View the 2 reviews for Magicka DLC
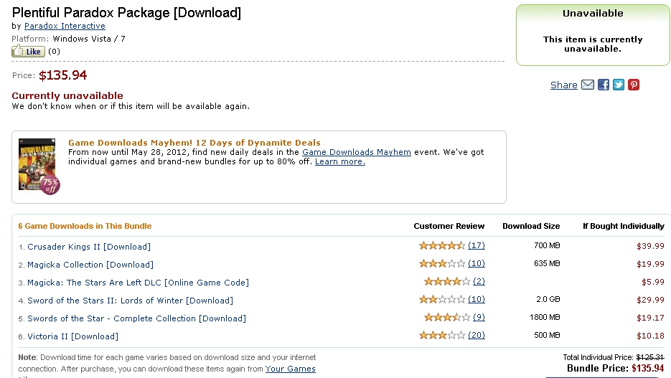This screenshot has width=671, height=378. [479, 281]
